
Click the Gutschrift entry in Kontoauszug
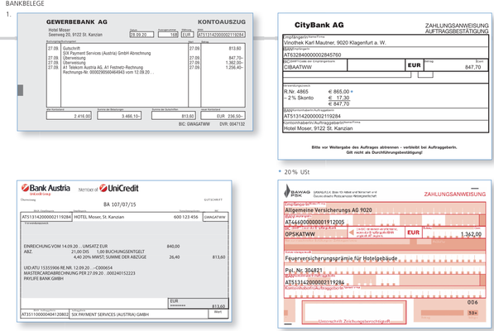[x=71, y=49]
